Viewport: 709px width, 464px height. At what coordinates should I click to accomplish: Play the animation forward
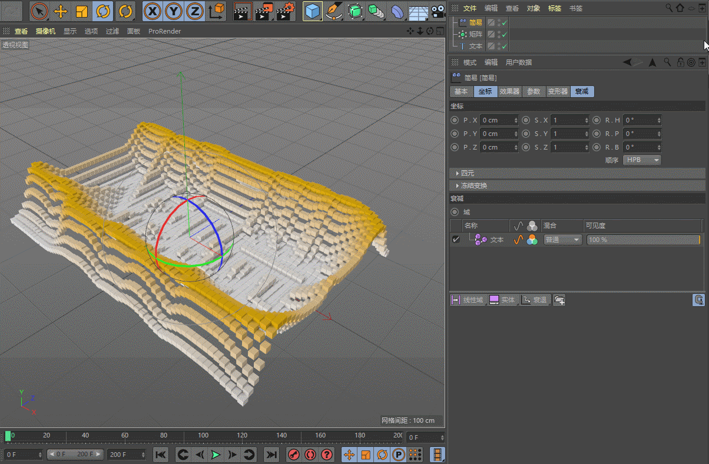point(216,455)
